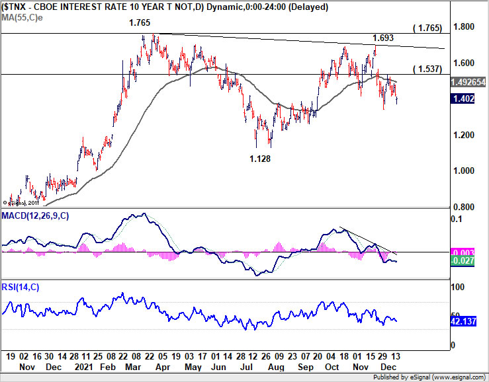Click the 42.137 RSI value tag
489x382 pixels.
pyautogui.click(x=463, y=321)
